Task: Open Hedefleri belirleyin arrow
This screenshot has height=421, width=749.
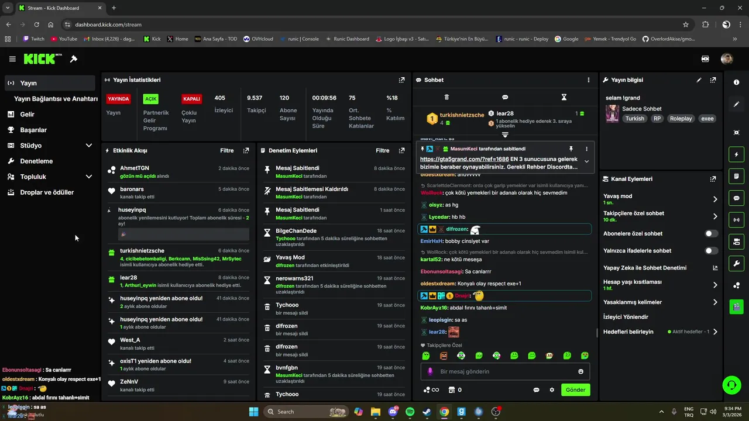Action: point(715,332)
